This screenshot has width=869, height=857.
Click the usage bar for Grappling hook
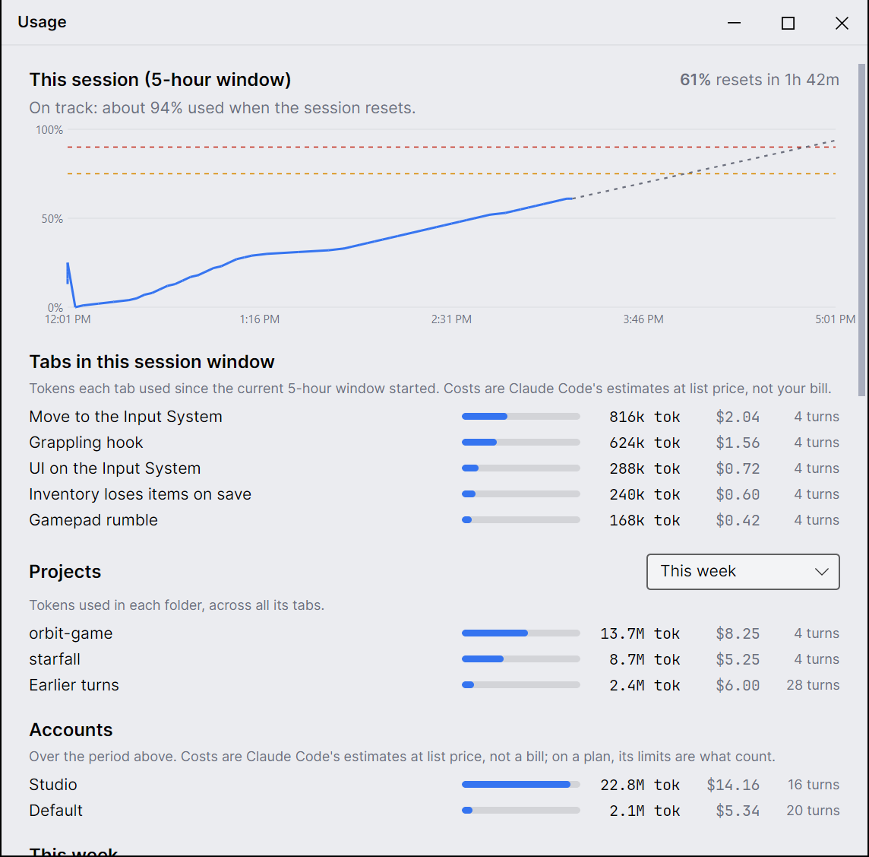click(x=521, y=443)
